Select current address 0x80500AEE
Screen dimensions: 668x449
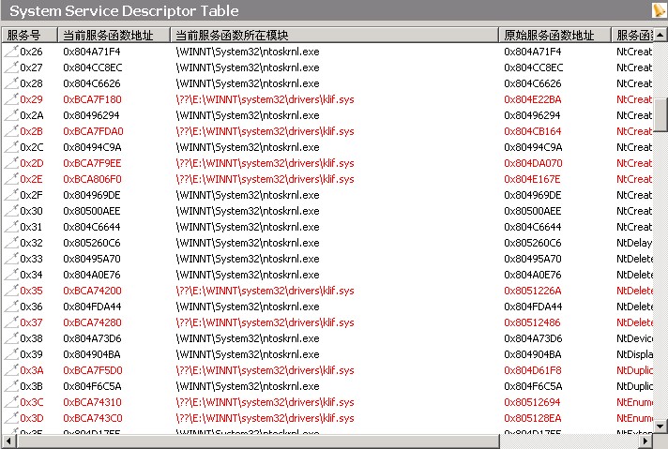point(92,211)
